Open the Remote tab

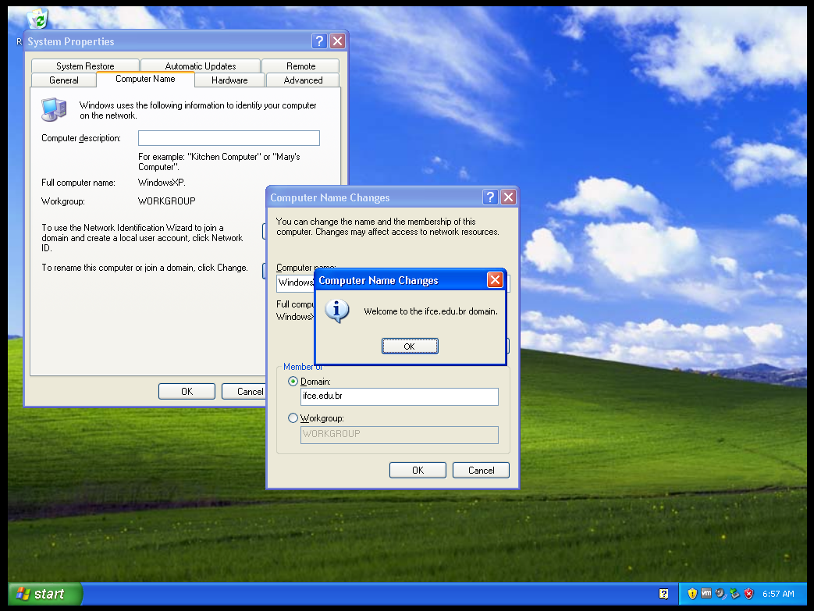coord(300,66)
